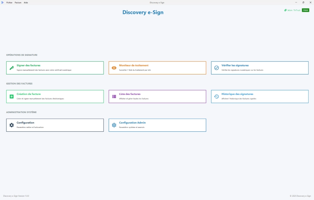Click the key icon next to Jeton TriTrust
Image resolution: width=314 pixels, height=200 pixels.
[285, 10]
